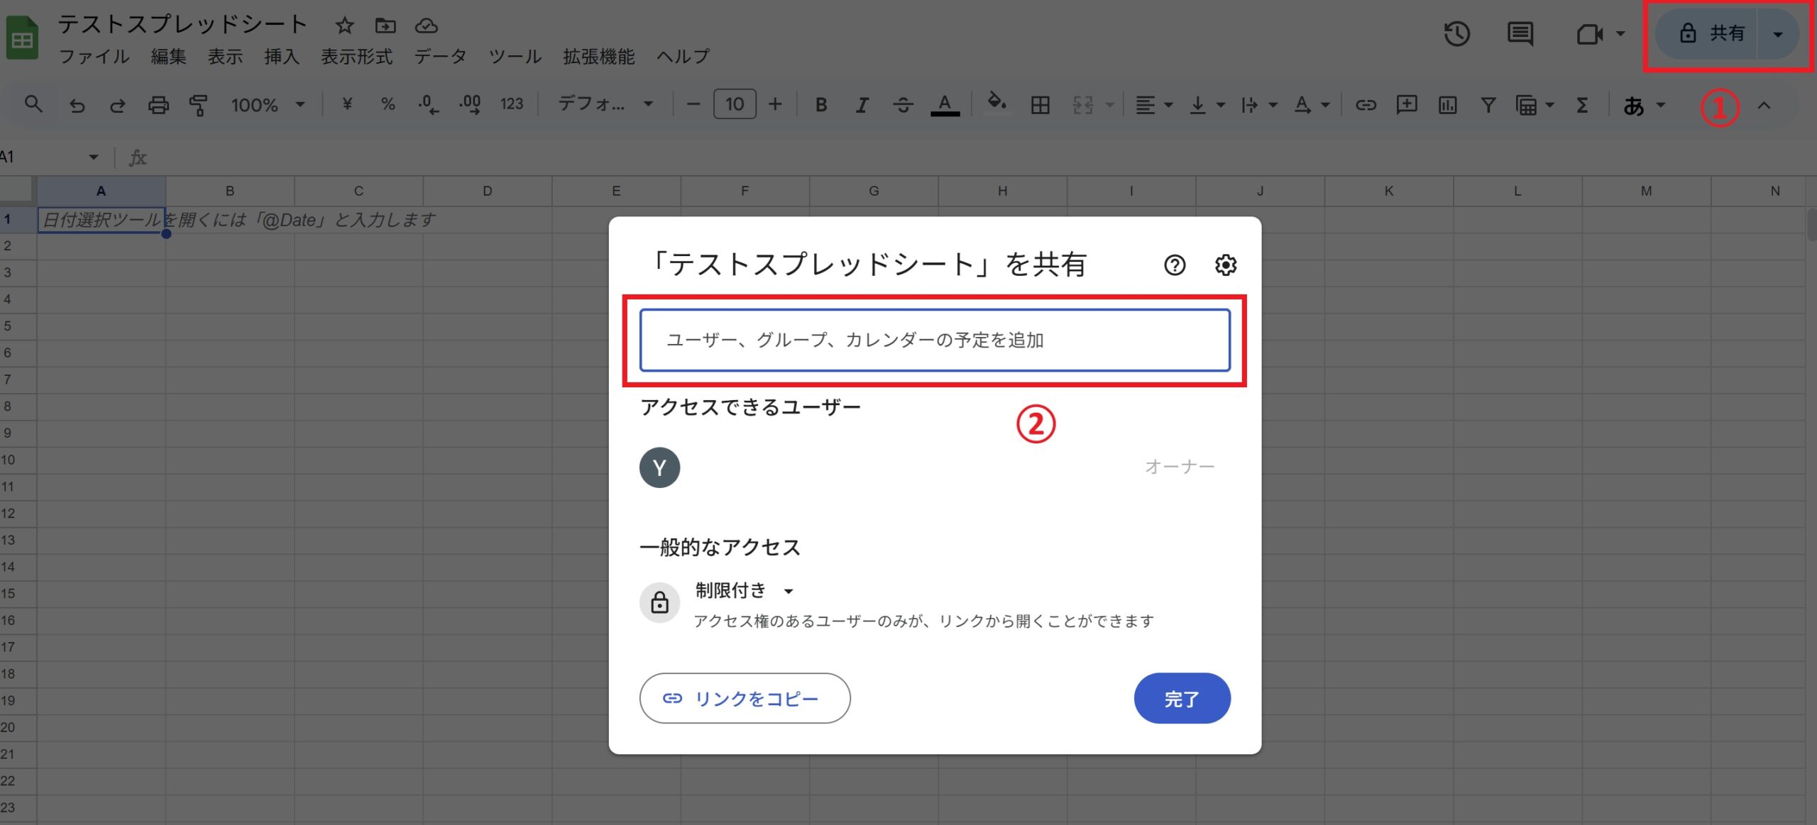Open the 拡張機能 menu
The height and width of the screenshot is (825, 1817).
click(x=598, y=56)
